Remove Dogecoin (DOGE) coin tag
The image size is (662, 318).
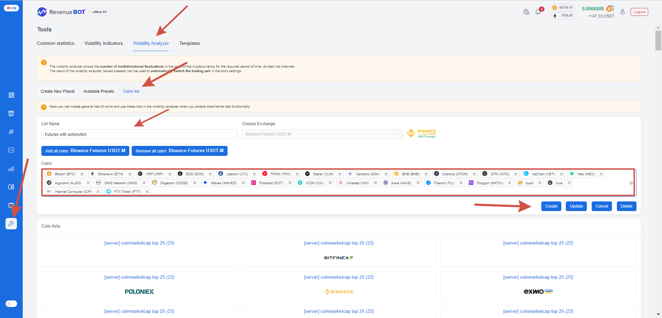point(195,183)
